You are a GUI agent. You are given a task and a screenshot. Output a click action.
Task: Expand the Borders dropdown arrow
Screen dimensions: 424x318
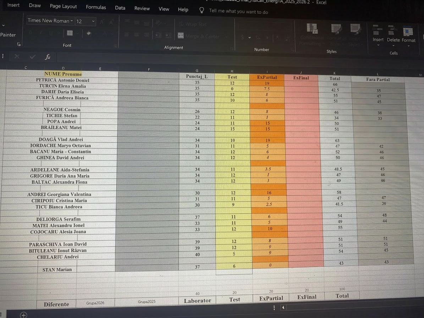78,33
